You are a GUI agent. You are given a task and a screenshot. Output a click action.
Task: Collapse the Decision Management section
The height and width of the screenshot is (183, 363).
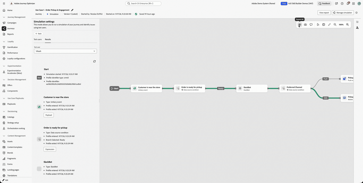[x=4, y=79]
